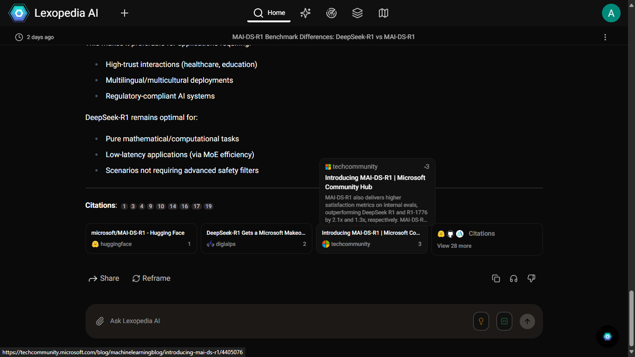Click citation number 3 badge
The image size is (635, 357).
pos(133,206)
